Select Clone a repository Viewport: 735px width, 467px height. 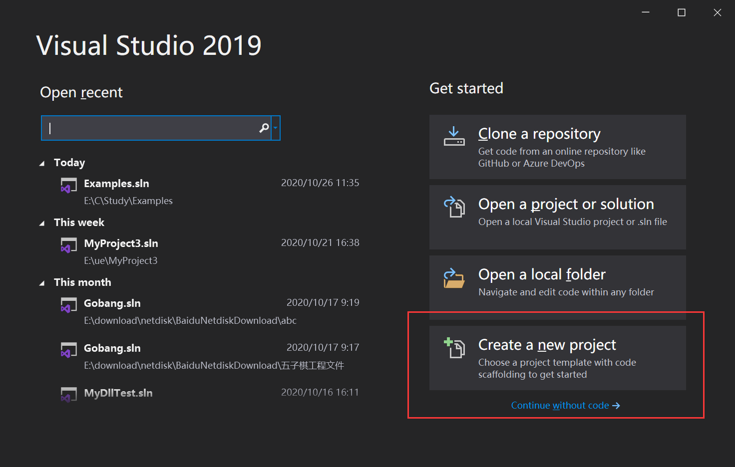[x=557, y=147]
